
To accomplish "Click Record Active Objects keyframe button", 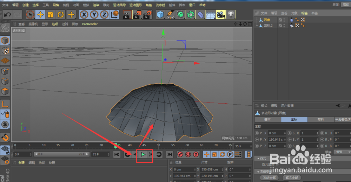I will tap(180, 154).
